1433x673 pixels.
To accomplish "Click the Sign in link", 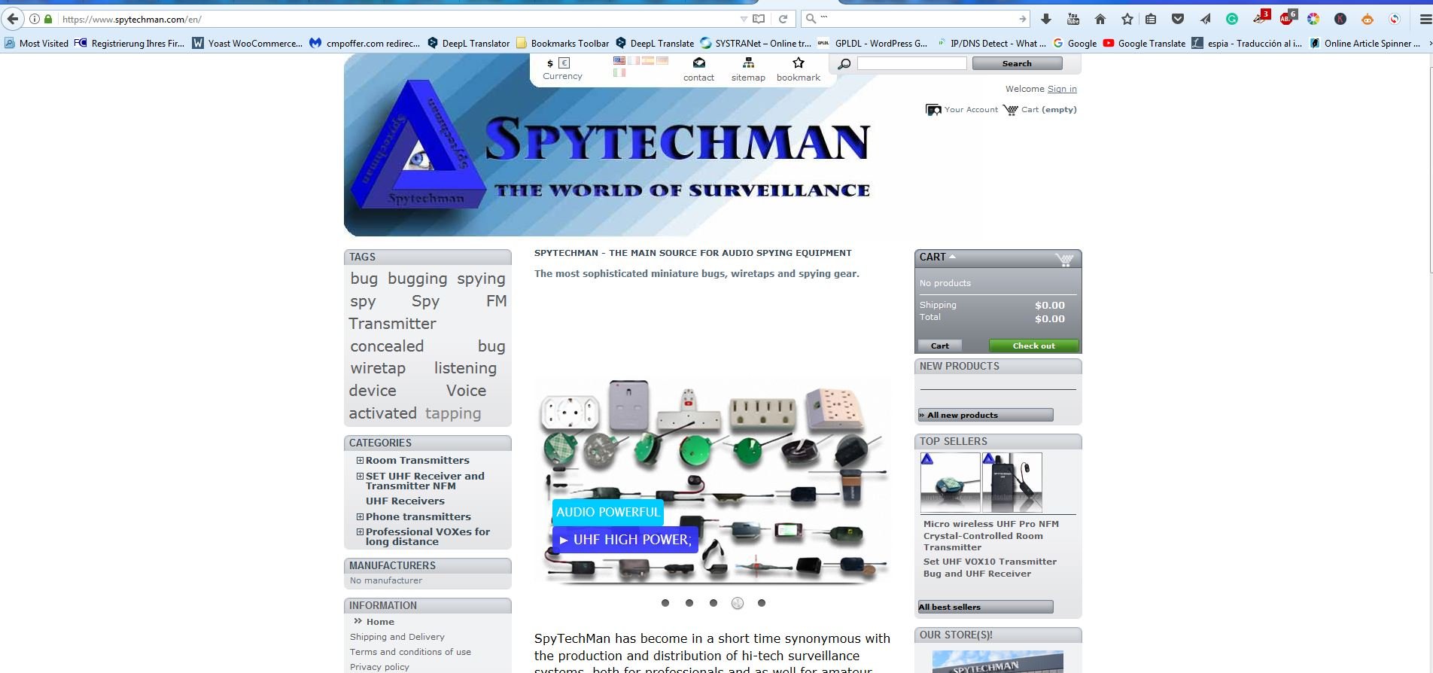I will [x=1062, y=89].
